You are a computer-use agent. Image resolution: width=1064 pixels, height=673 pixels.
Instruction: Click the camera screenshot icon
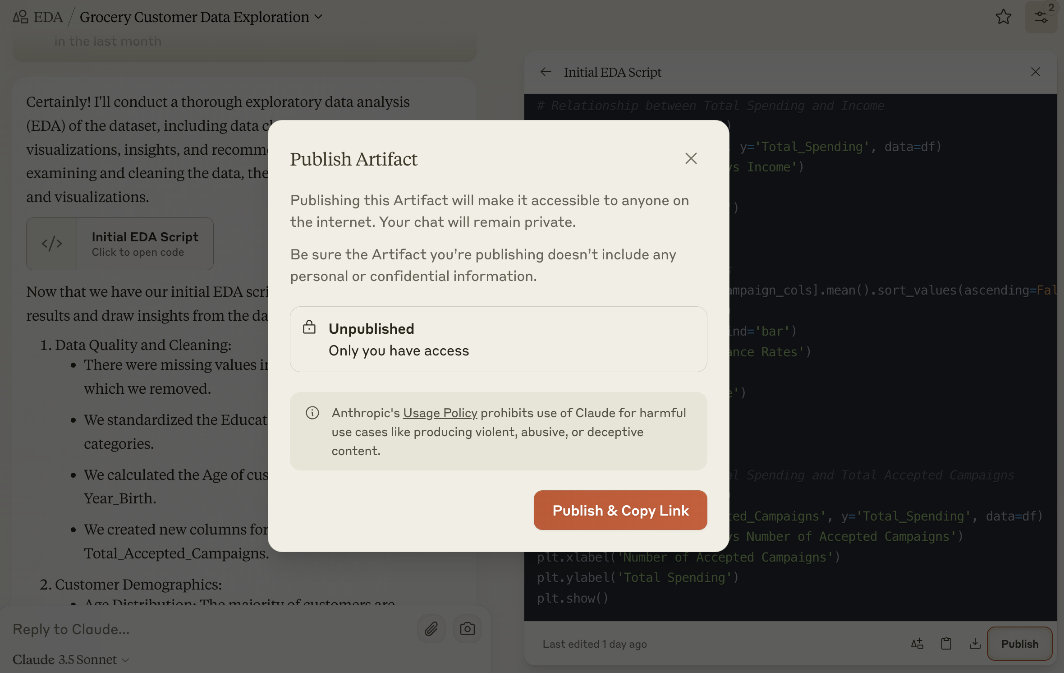point(467,629)
